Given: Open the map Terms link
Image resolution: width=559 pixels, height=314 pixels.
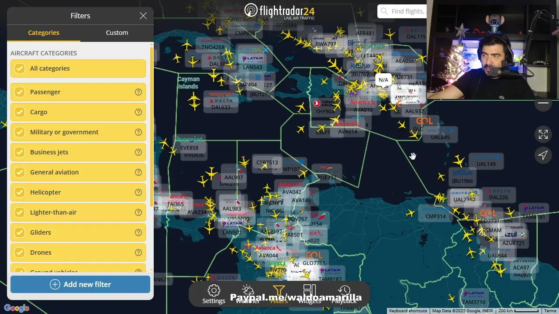Looking at the screenshot, I should coord(550,311).
